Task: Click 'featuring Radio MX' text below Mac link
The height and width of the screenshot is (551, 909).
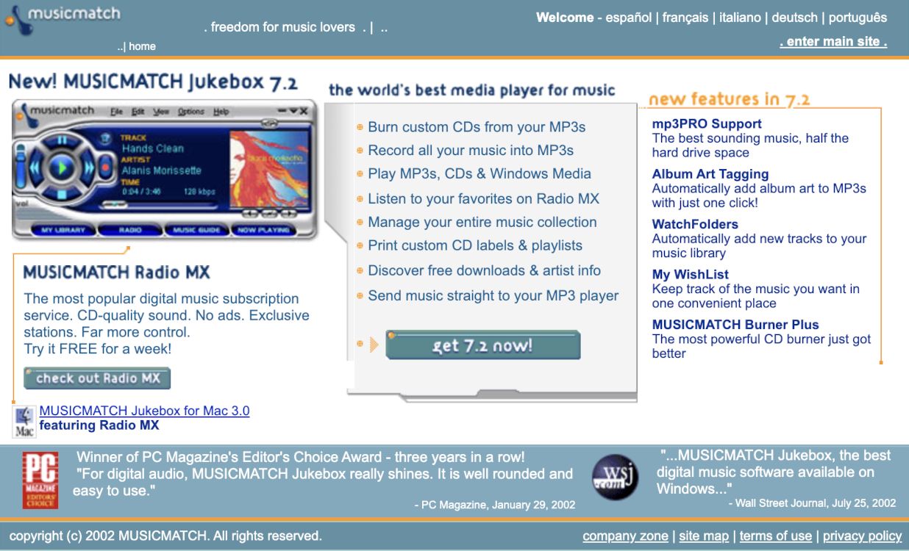Action: [x=99, y=425]
